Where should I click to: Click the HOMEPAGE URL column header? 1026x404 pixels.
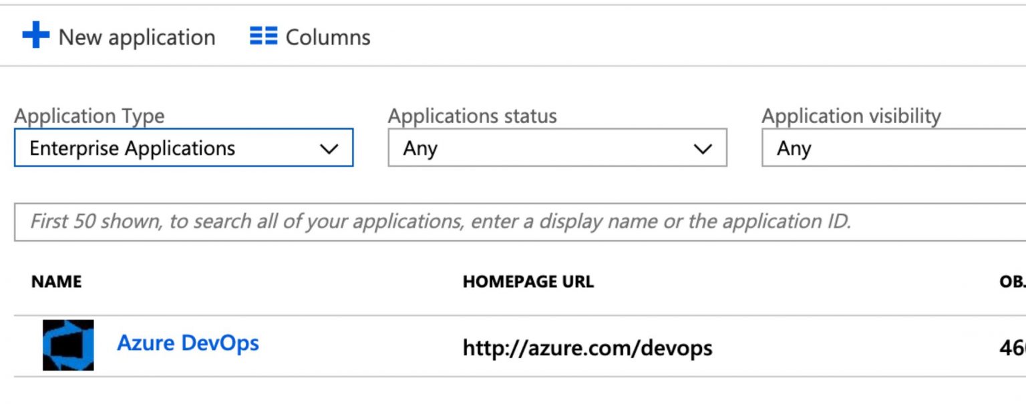[x=528, y=281]
